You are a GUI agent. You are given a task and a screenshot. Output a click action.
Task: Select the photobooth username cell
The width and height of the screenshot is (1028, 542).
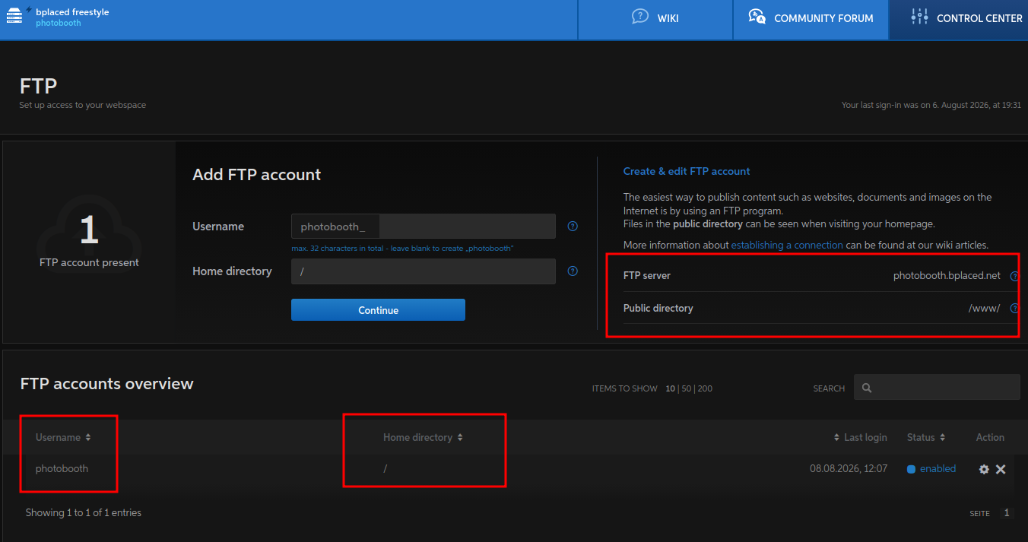(x=62, y=468)
